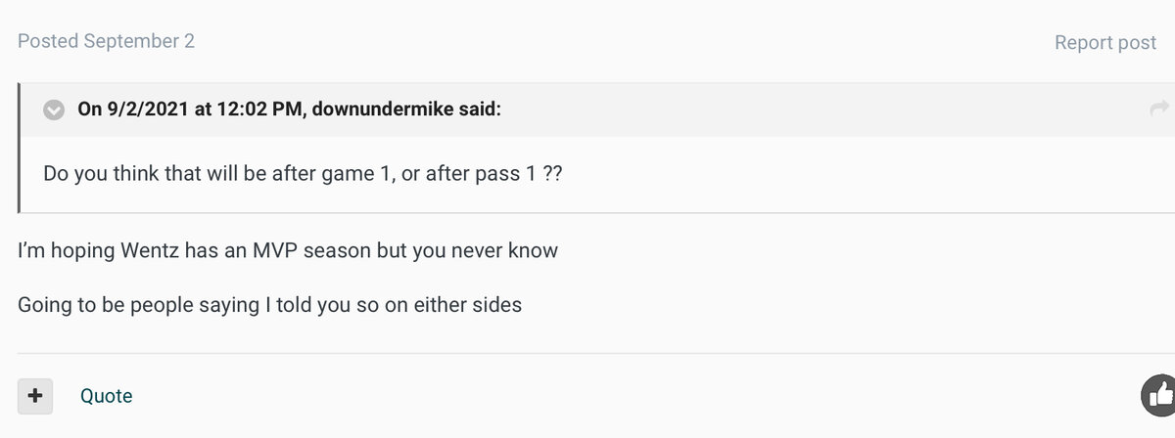
Task: Like this post with thumbs-up icon
Action: pos(1160,395)
